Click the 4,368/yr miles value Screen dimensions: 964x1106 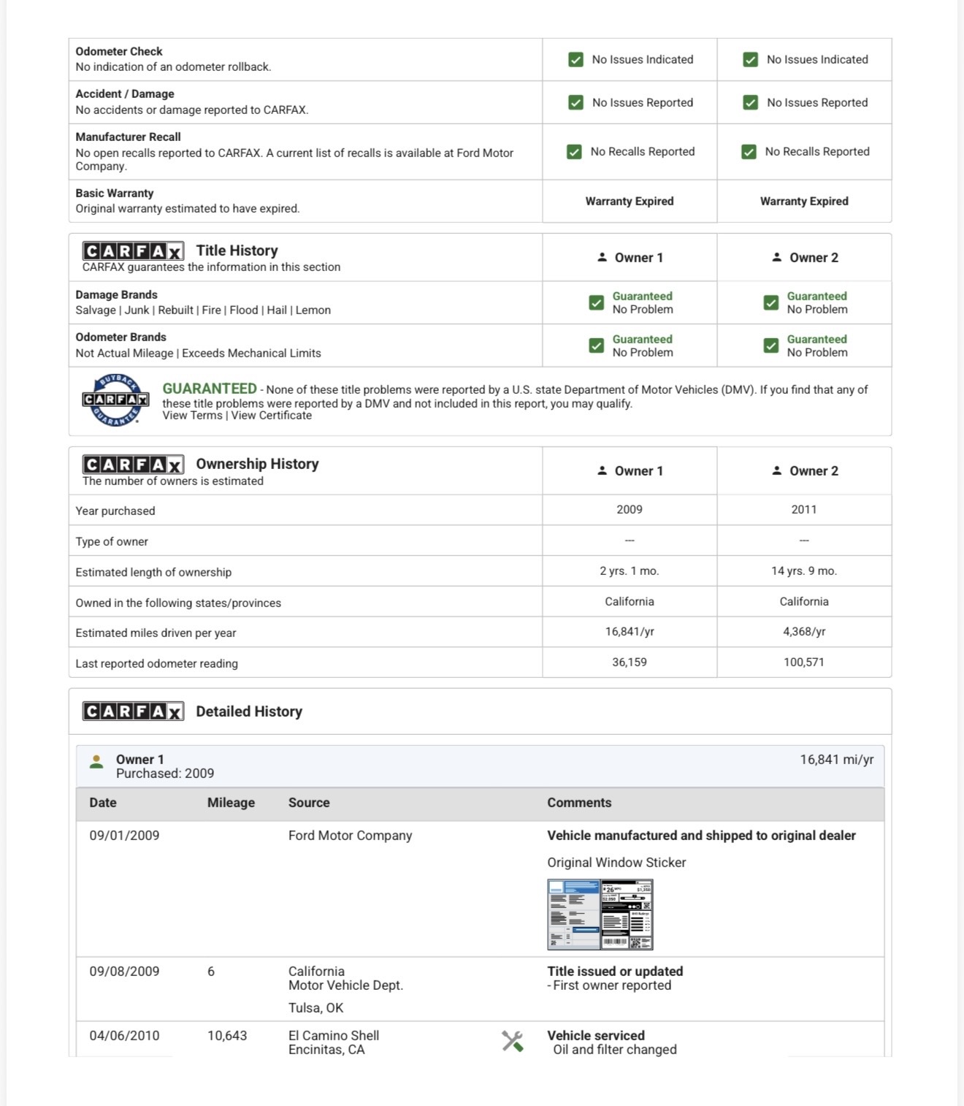click(804, 632)
